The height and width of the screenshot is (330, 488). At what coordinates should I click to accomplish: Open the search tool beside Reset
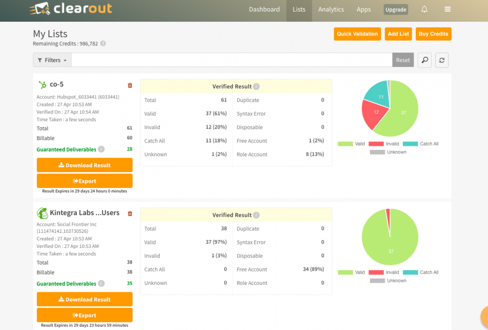[x=424, y=60]
